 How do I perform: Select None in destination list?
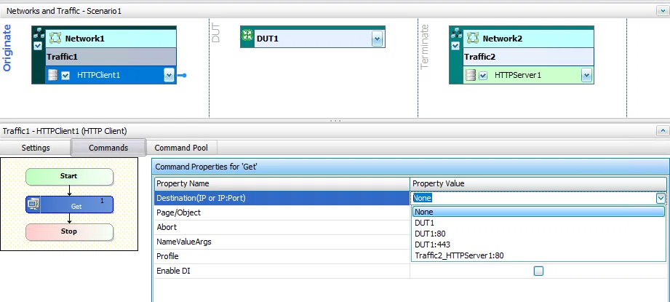point(538,212)
